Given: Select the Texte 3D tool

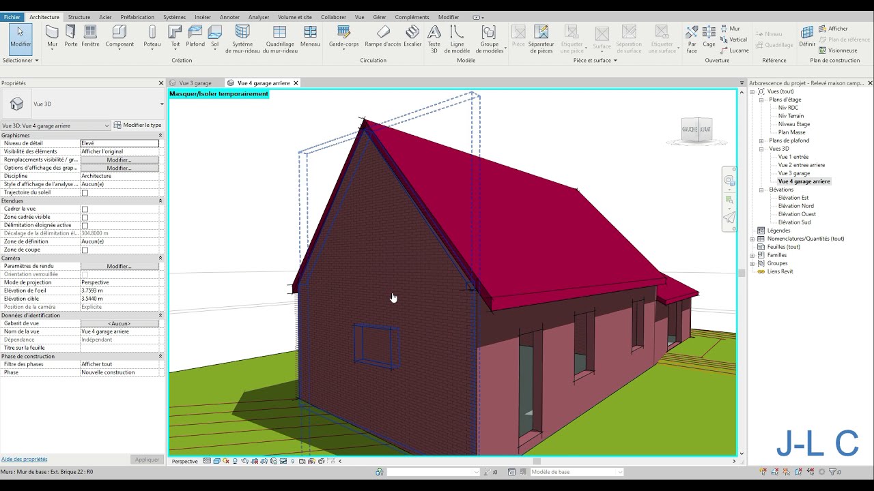Looking at the screenshot, I should pyautogui.click(x=434, y=40).
